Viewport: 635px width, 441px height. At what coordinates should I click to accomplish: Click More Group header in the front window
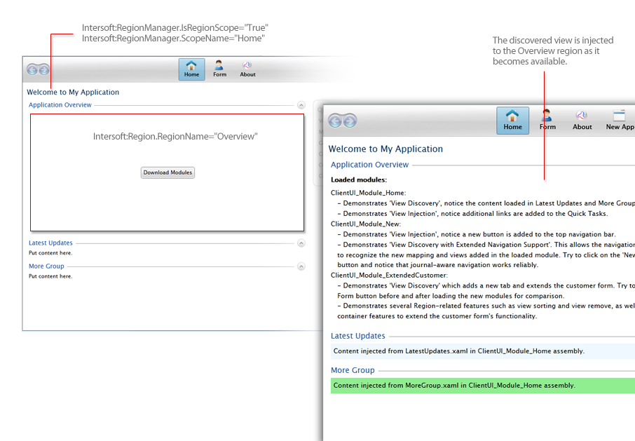pyautogui.click(x=353, y=370)
